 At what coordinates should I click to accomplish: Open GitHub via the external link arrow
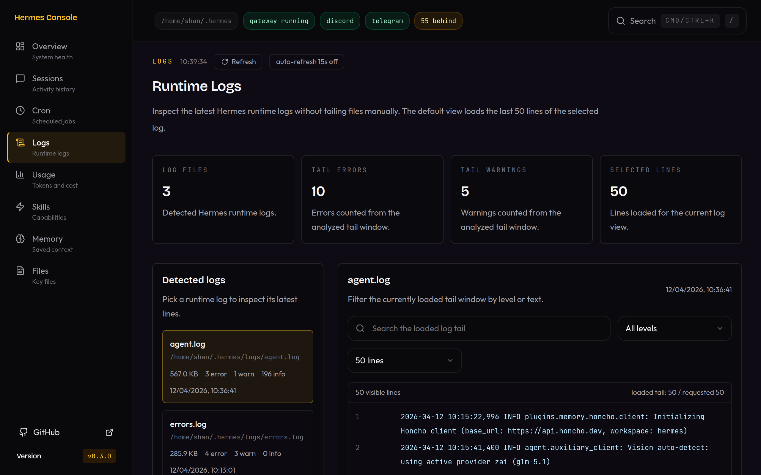109,432
